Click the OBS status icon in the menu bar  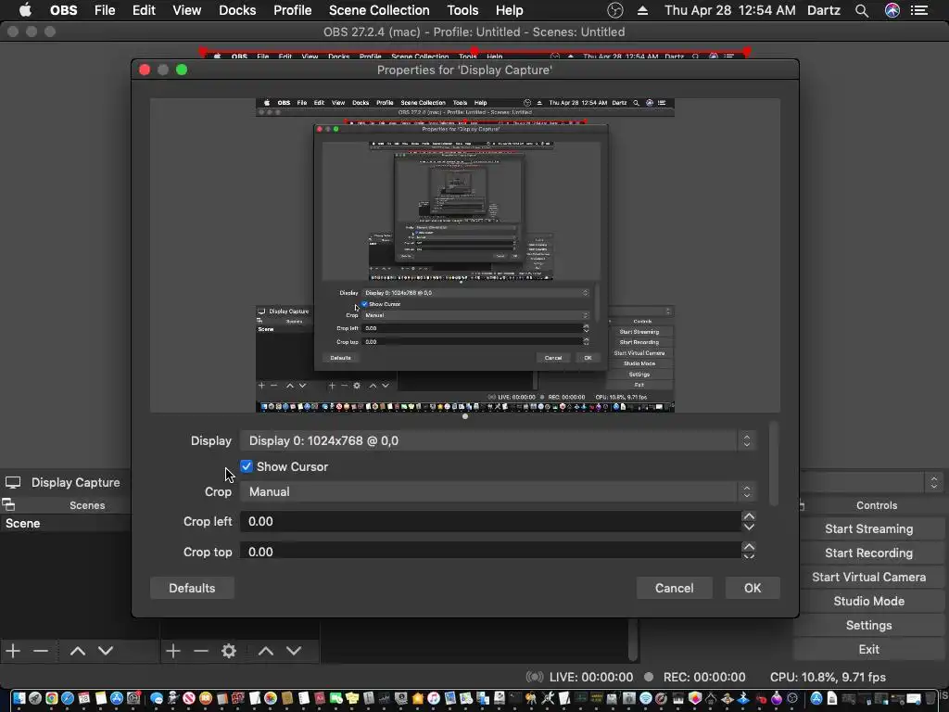615,10
